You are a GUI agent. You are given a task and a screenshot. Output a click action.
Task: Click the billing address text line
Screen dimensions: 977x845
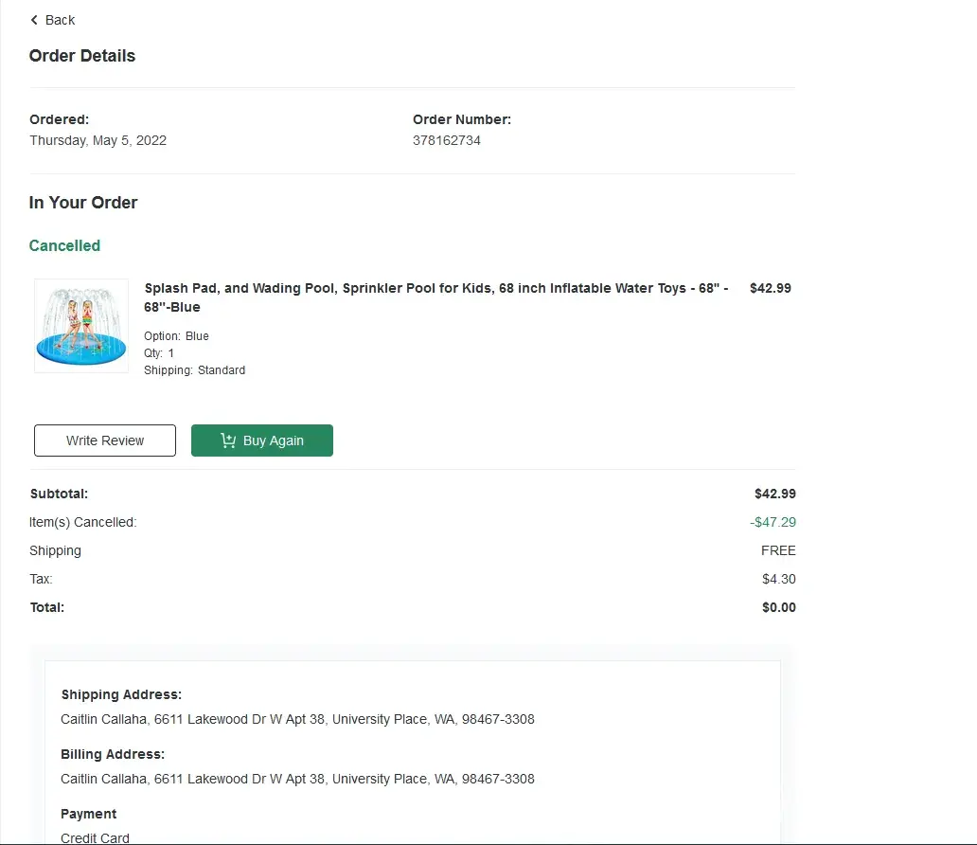297,779
